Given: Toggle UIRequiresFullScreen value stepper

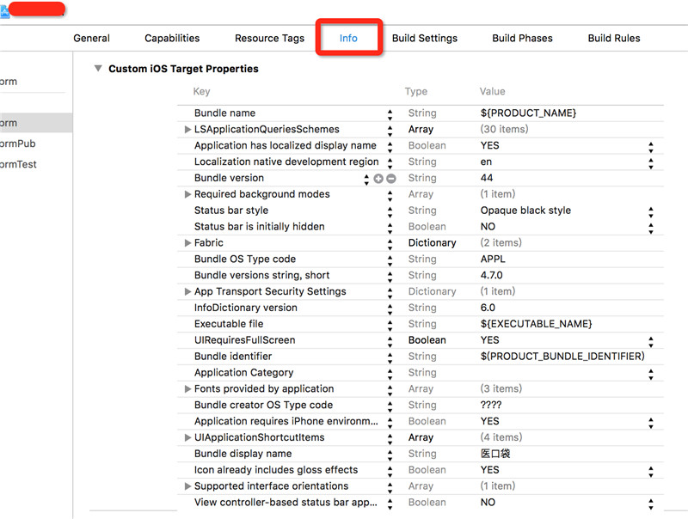Looking at the screenshot, I should [x=650, y=341].
